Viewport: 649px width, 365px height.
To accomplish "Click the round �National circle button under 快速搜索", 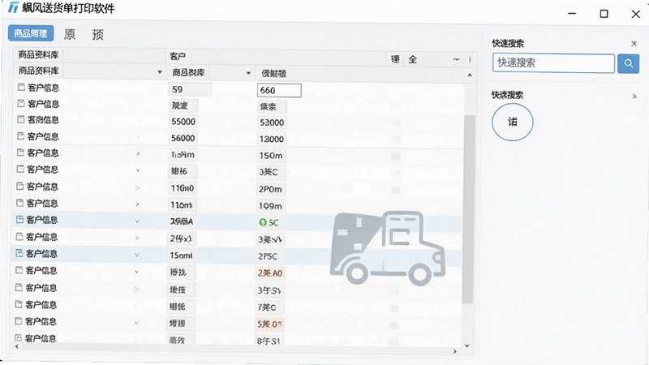I will click(513, 122).
